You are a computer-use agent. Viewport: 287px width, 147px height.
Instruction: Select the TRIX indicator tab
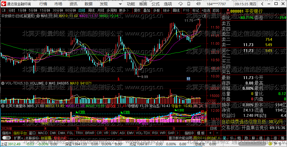(x=79, y=133)
